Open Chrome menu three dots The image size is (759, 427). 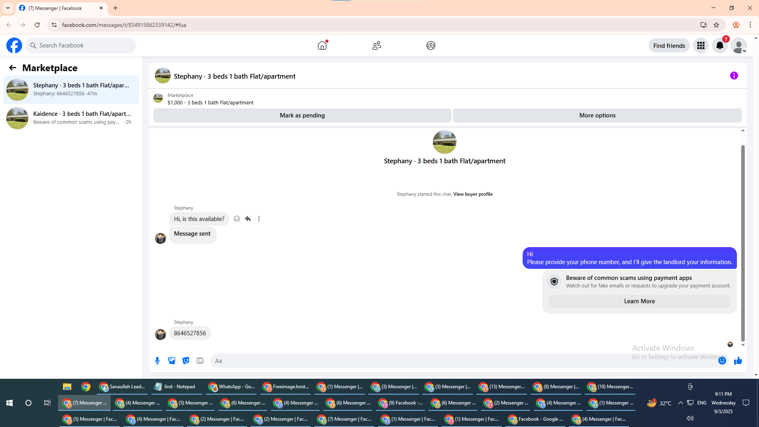tap(750, 25)
